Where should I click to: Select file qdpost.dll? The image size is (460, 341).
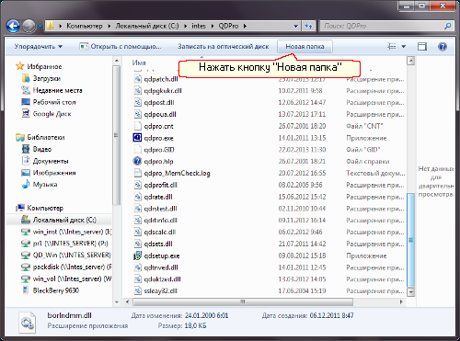pyautogui.click(x=159, y=102)
